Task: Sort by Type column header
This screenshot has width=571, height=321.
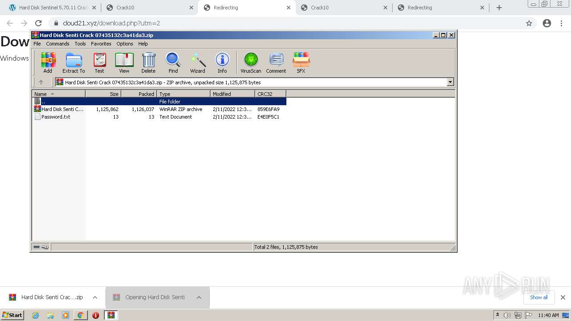Action: (x=184, y=94)
